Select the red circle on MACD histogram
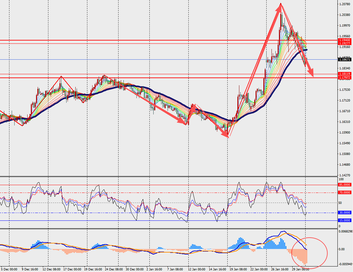The image size is (353, 272). click(309, 253)
